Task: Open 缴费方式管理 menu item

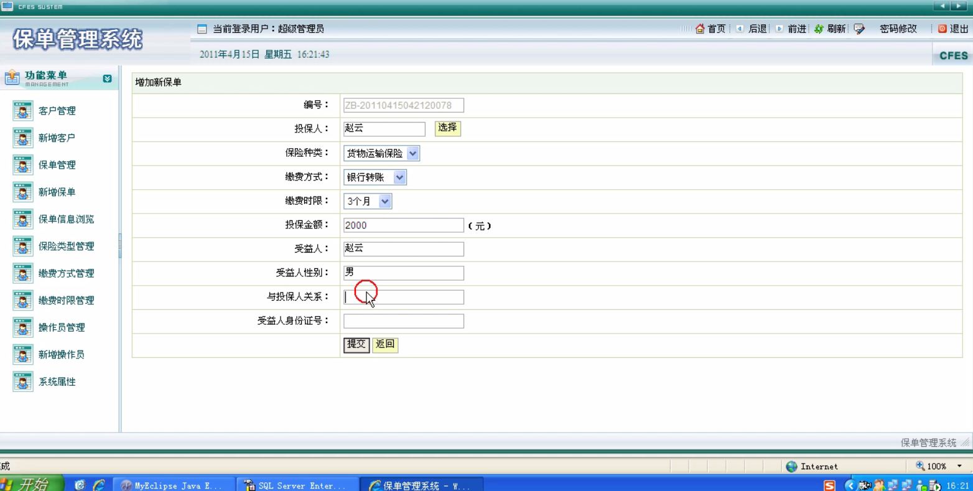Action: pyautogui.click(x=67, y=273)
